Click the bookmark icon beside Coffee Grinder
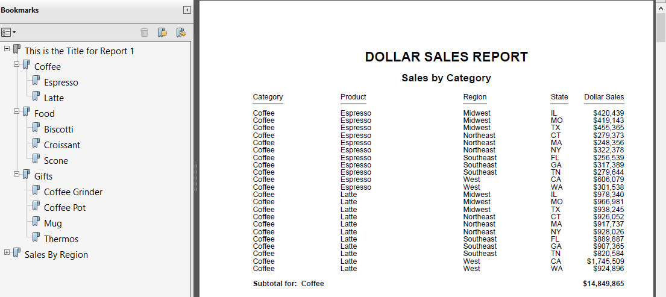 [36, 190]
